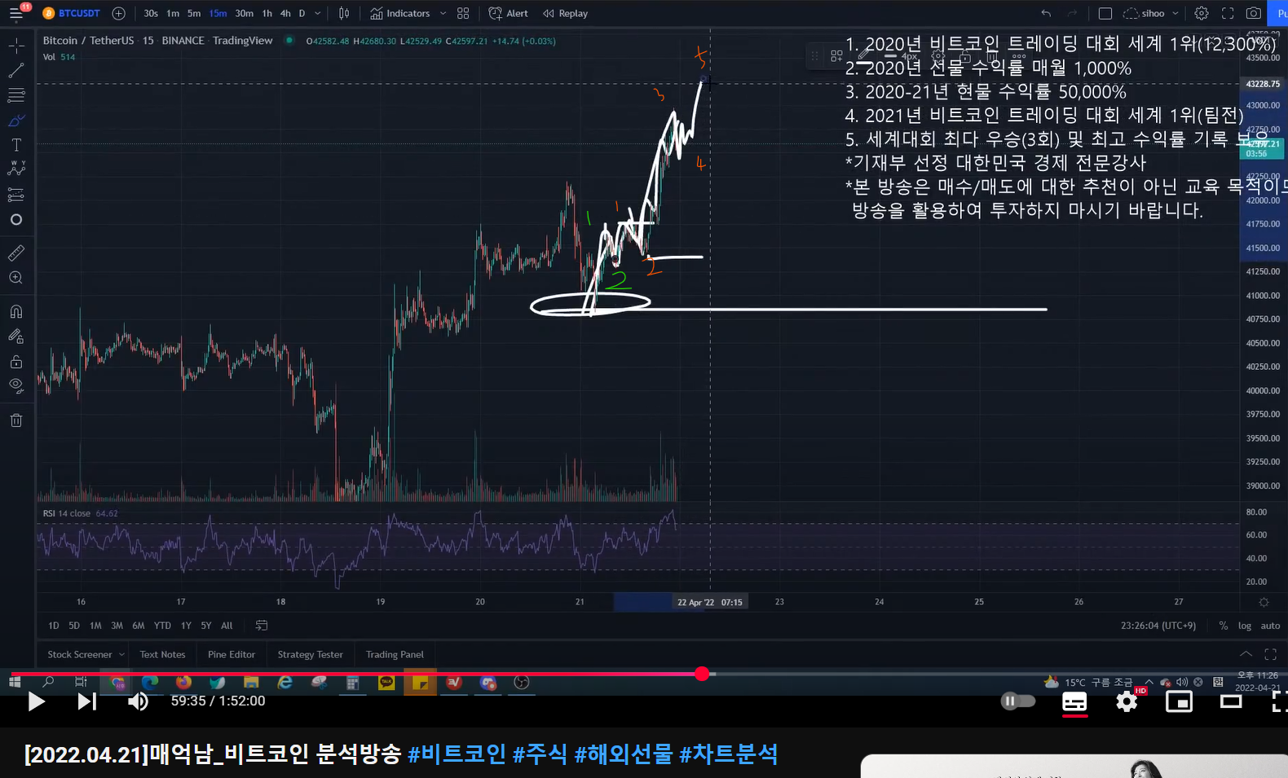Activate the zoom in tool

[16, 278]
